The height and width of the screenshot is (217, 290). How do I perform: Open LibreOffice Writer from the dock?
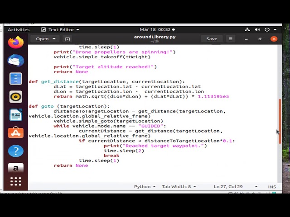pyautogui.click(x=16, y=115)
